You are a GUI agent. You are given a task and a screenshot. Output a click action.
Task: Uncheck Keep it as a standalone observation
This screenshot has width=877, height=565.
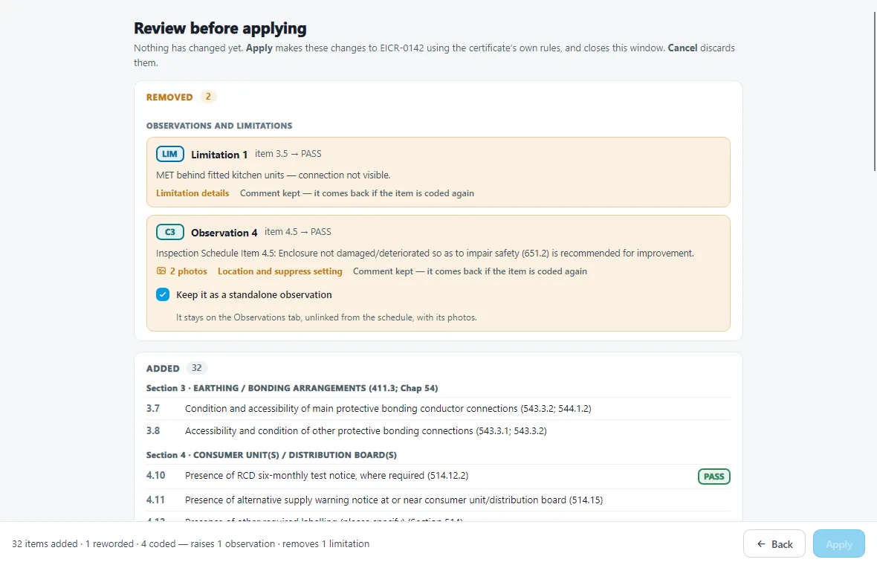(163, 295)
